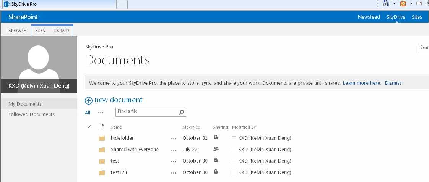Select My Documents in sidebar
The height and width of the screenshot is (182, 429).
pyautogui.click(x=39, y=104)
